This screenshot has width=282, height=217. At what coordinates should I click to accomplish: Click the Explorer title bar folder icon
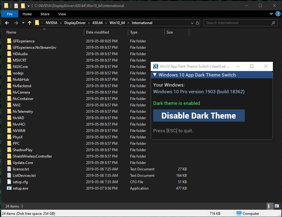click(x=6, y=6)
